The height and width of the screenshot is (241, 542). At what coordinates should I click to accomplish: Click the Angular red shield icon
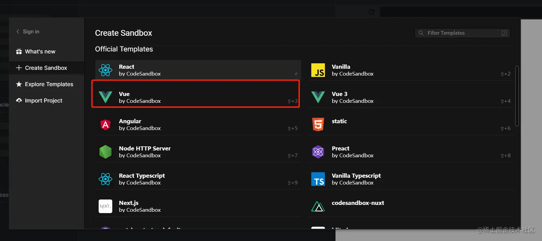[x=105, y=124]
